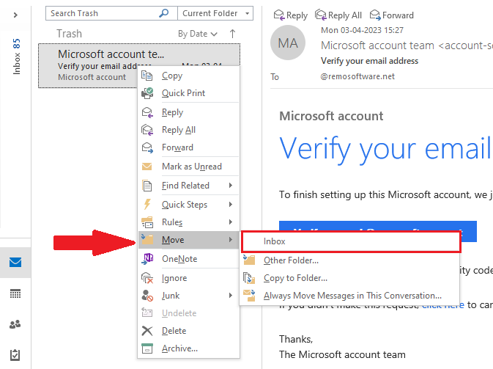Select OneNote from the context menu
Image resolution: width=493 pixels, height=369 pixels.
click(x=189, y=259)
